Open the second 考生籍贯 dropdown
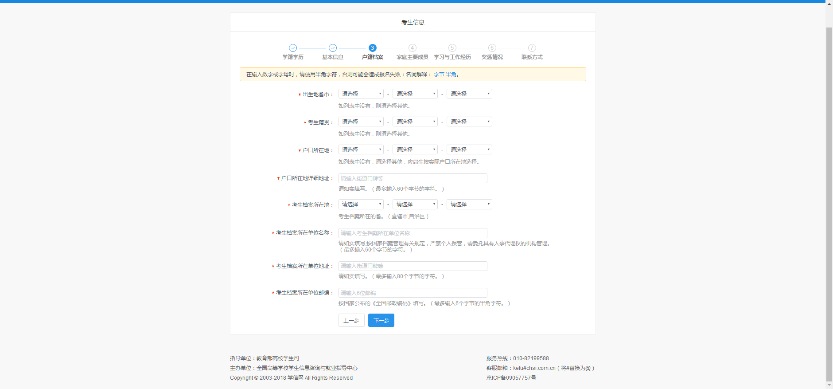 point(415,122)
